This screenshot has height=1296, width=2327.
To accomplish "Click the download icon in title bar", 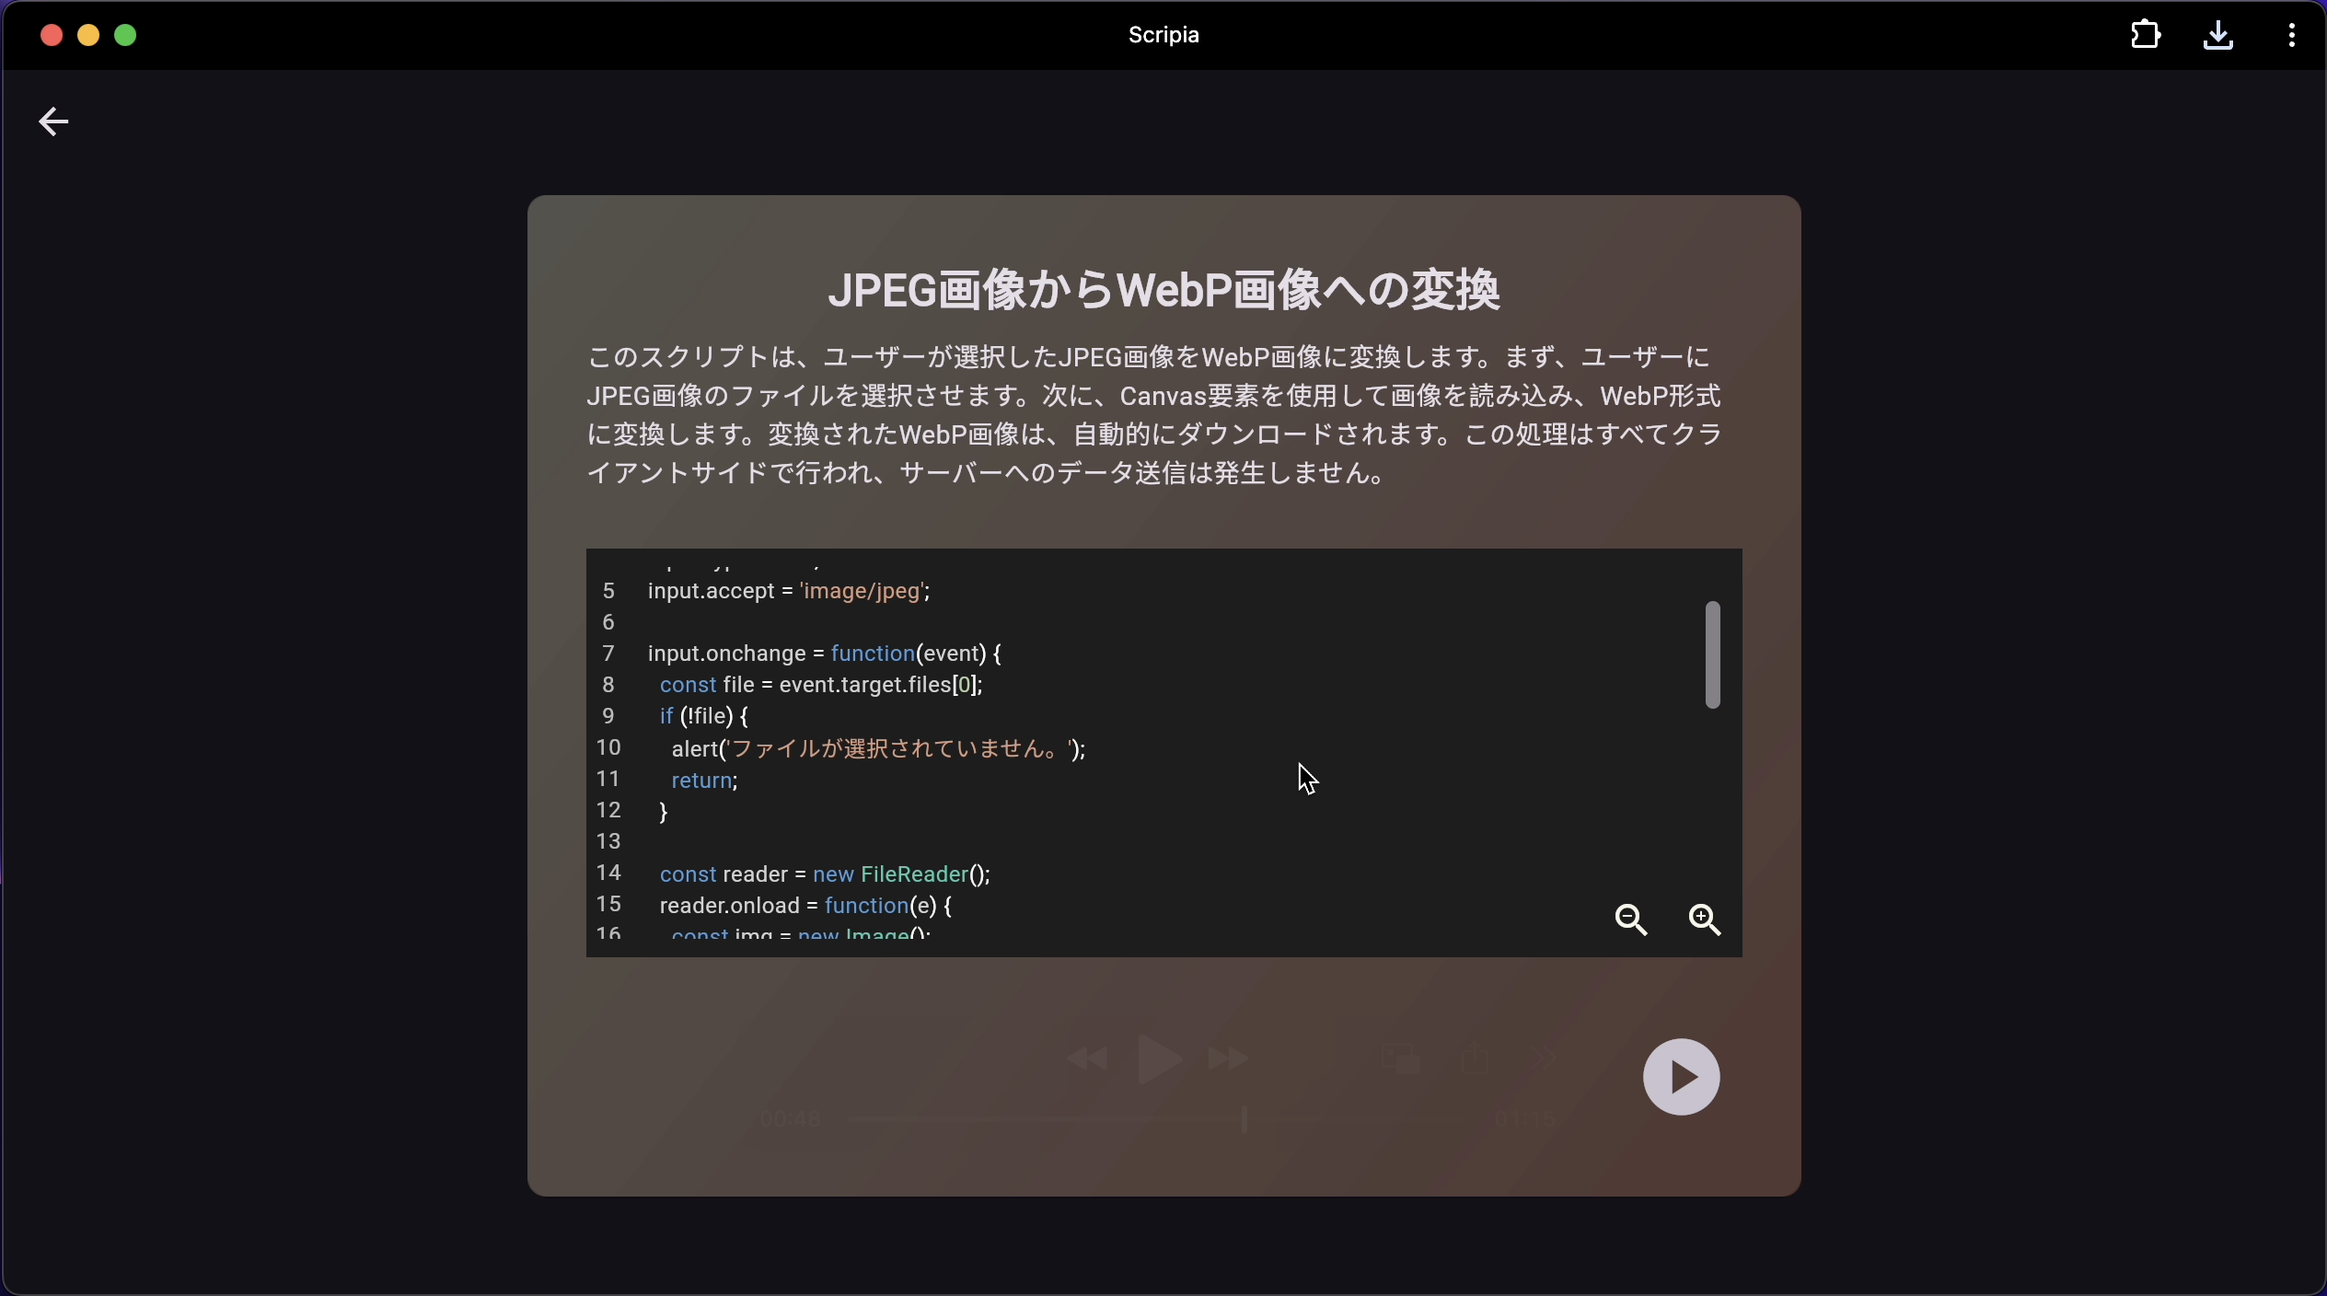I will coord(2218,36).
